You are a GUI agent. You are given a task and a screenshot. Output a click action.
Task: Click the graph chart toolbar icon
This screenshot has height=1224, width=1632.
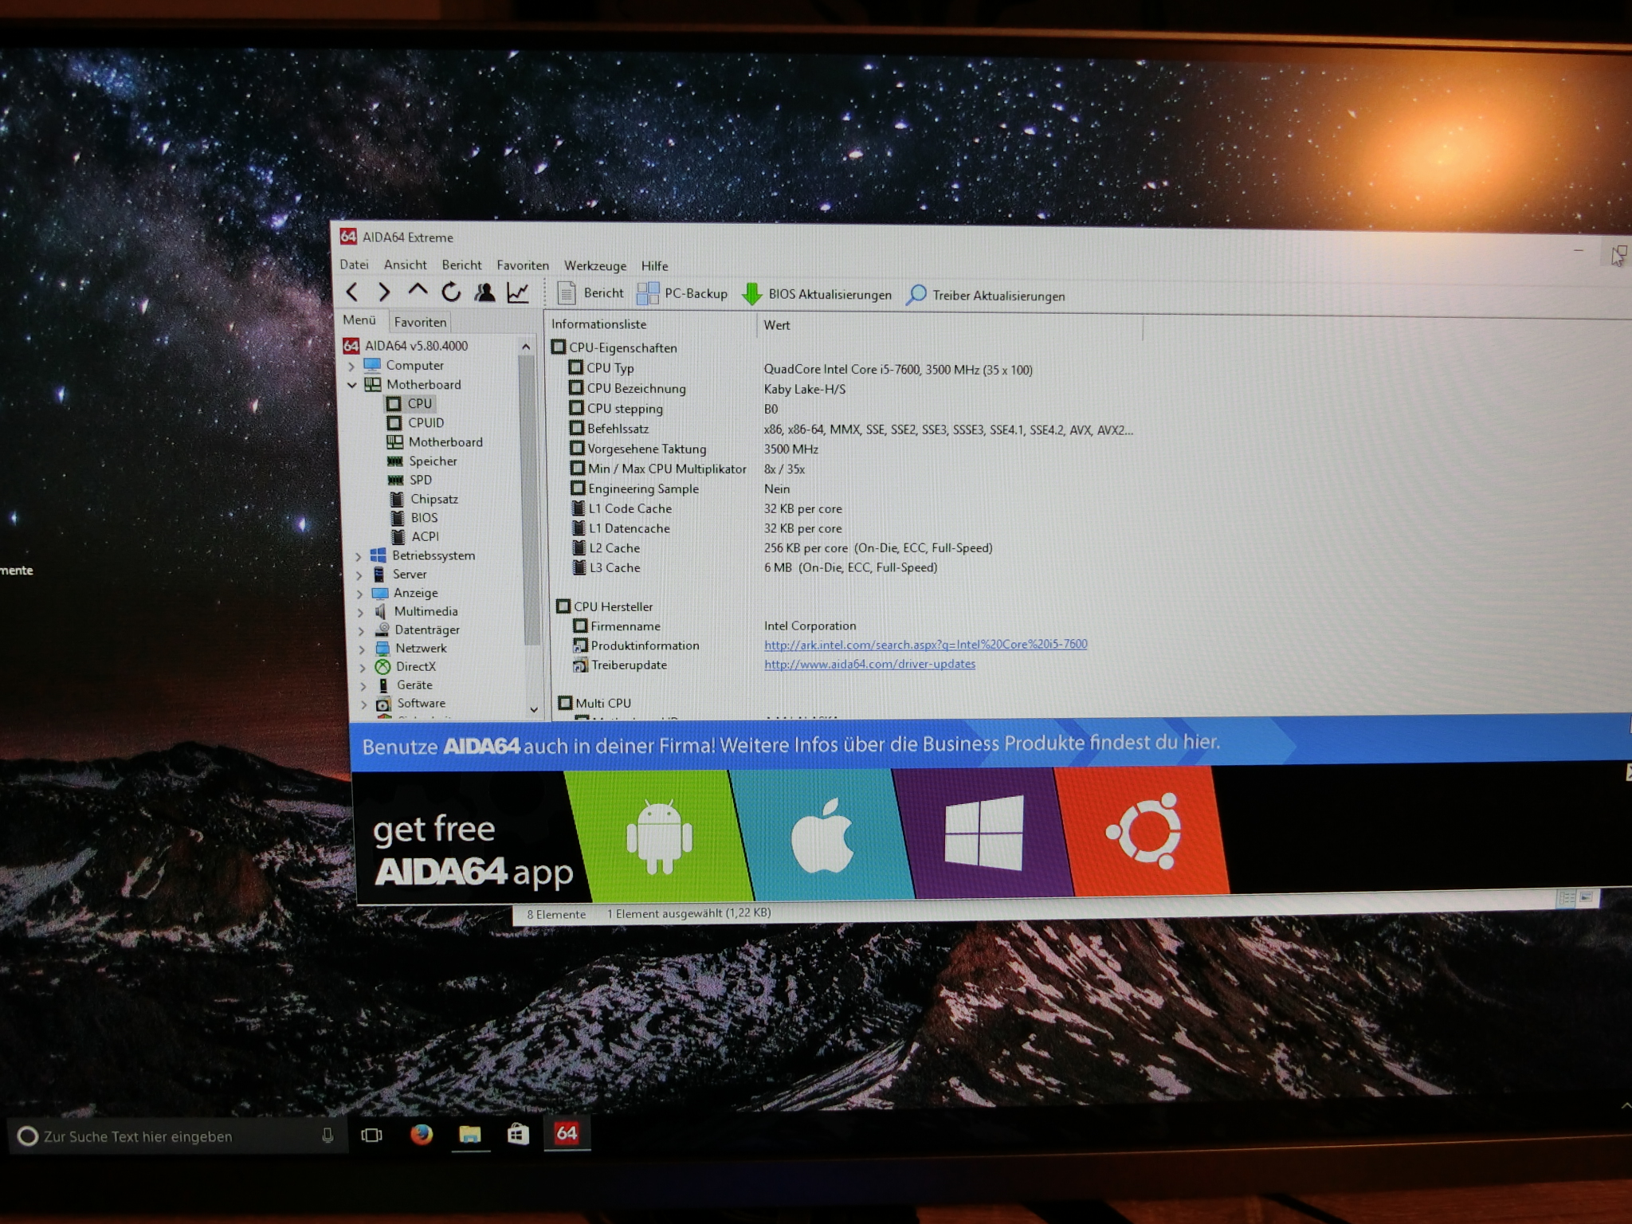pyautogui.click(x=518, y=293)
